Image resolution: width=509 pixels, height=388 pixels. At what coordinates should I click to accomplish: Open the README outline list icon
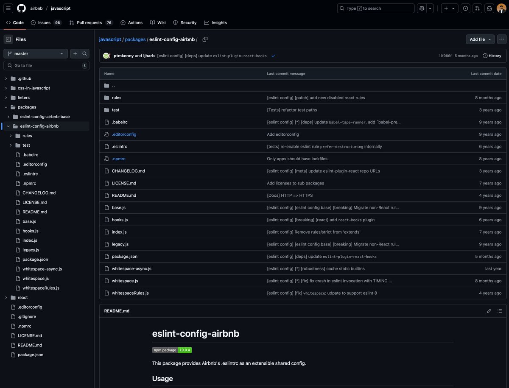tap(500, 311)
